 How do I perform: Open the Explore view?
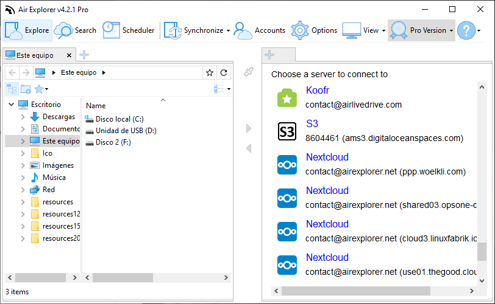[x=27, y=30]
